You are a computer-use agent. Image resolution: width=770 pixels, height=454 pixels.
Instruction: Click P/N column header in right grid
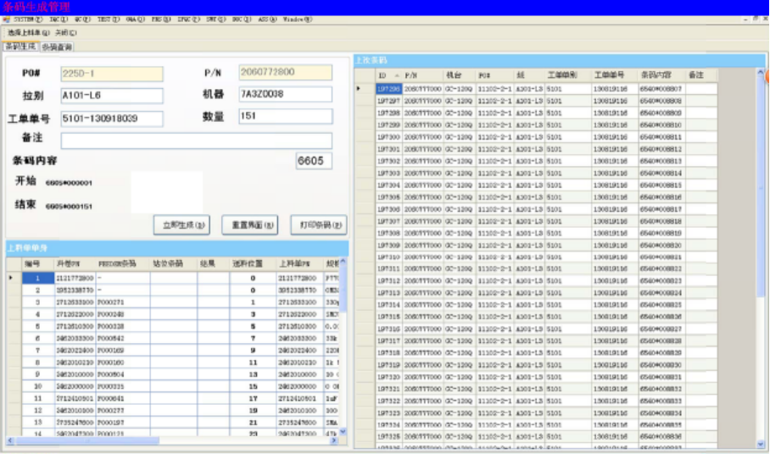point(422,75)
